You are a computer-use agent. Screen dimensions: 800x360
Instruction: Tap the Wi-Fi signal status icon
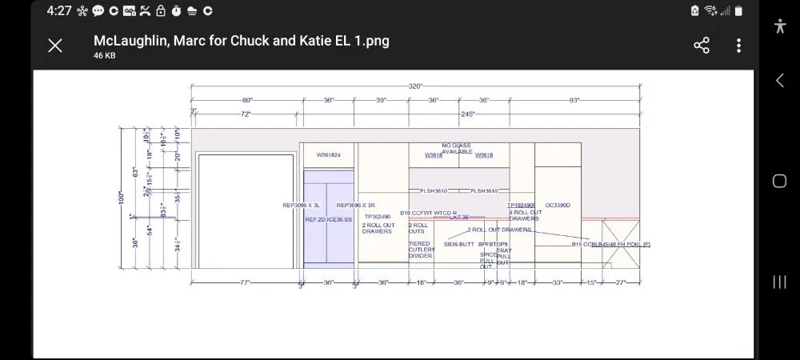[x=711, y=11]
